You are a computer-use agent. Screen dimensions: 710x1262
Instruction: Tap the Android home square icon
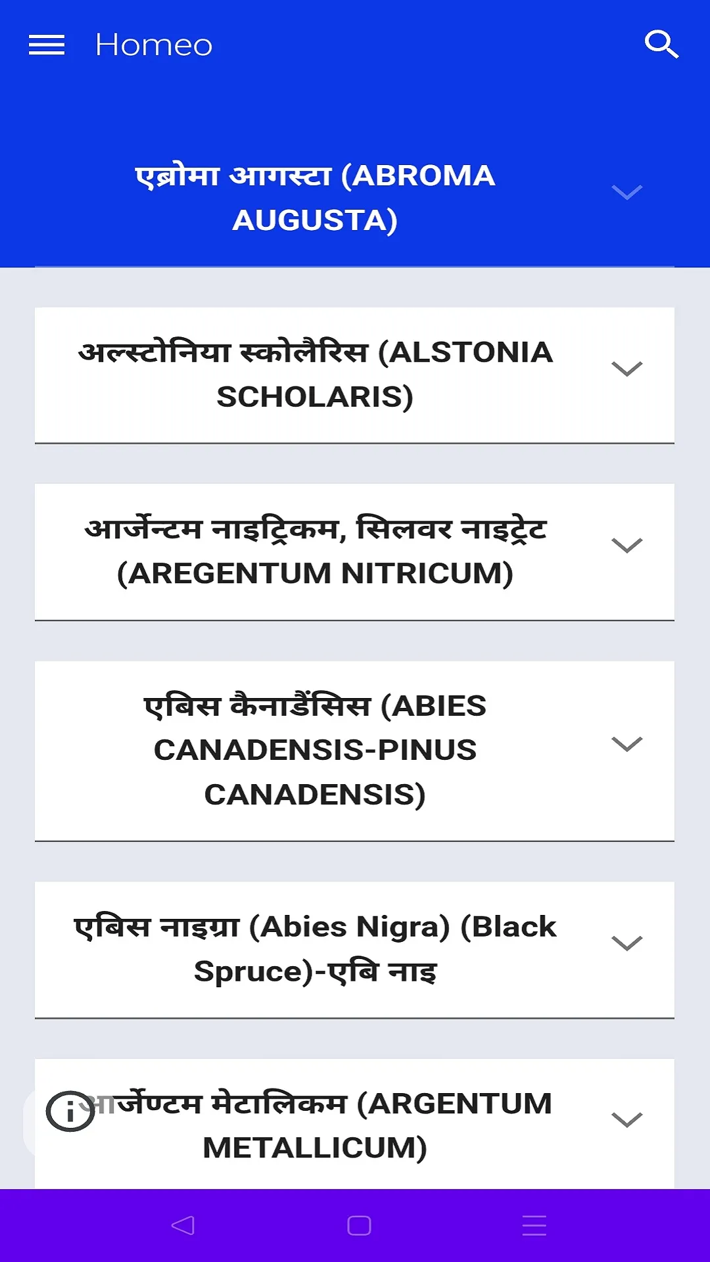[x=359, y=1225]
